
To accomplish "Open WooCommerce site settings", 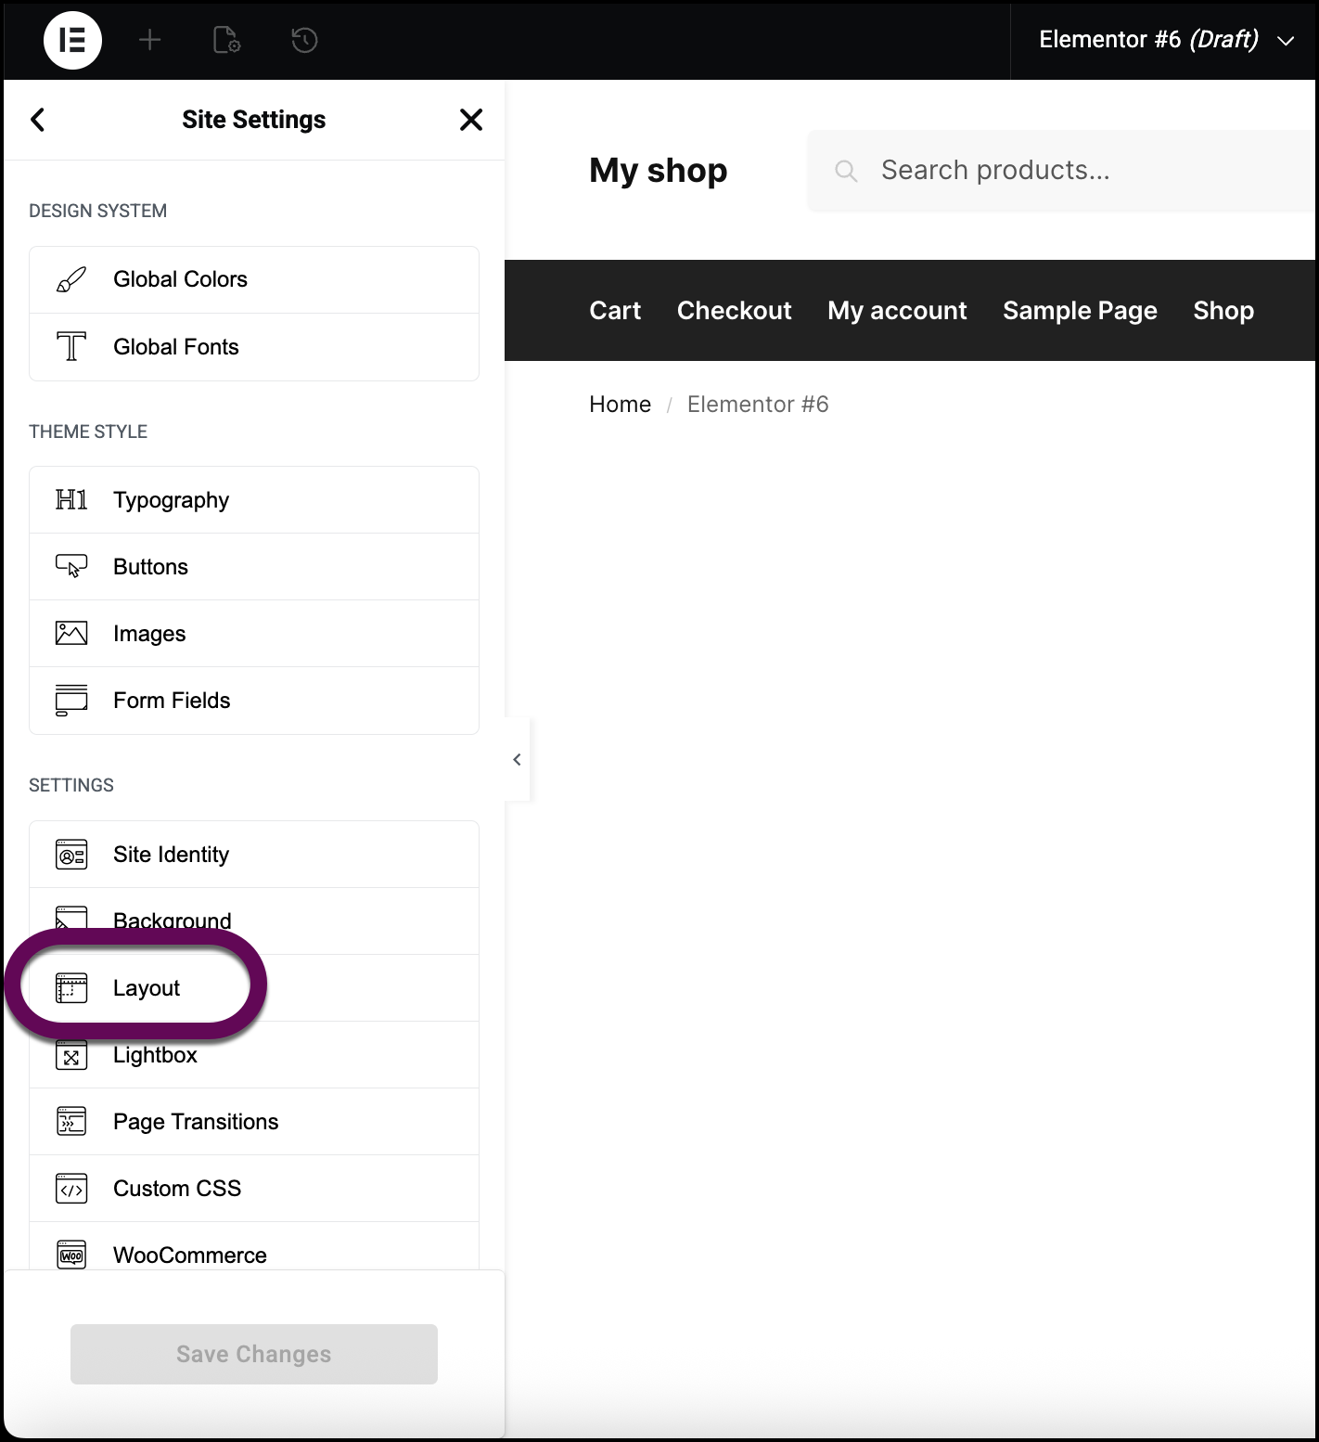I will point(189,1255).
